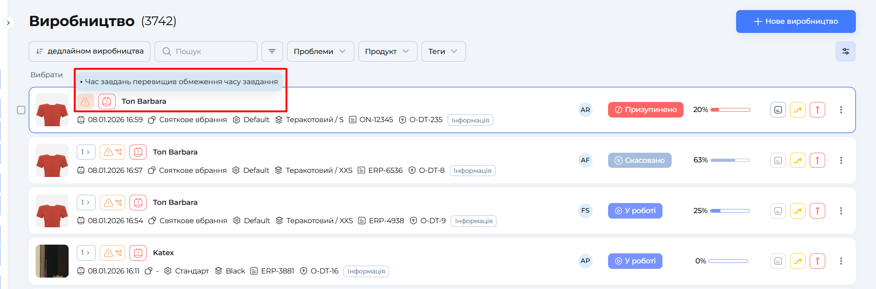Viewport: 876px width, 289px height.
Task: Click the 63% progress bar
Action: tap(730, 161)
